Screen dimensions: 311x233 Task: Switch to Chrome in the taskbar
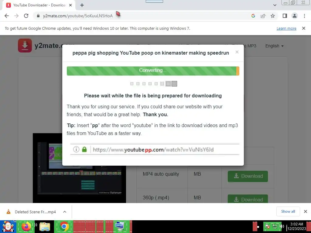tap(64, 227)
